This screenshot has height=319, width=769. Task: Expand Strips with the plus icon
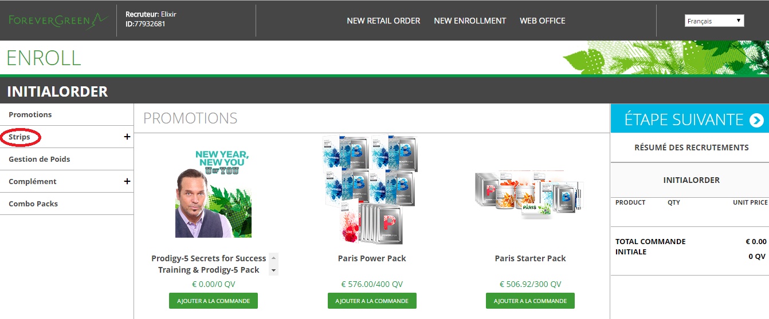click(127, 137)
